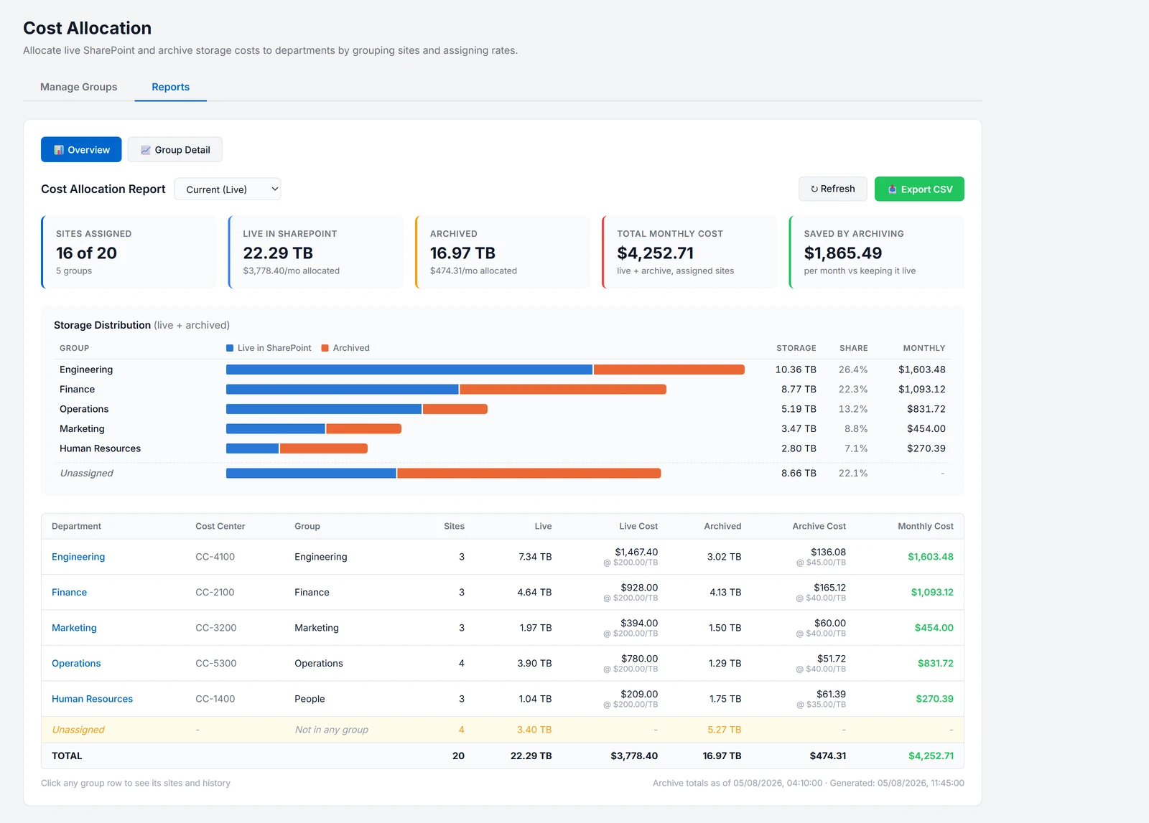Click the Unassigned storage distribution bar
1149x823 pixels.
[x=443, y=474]
